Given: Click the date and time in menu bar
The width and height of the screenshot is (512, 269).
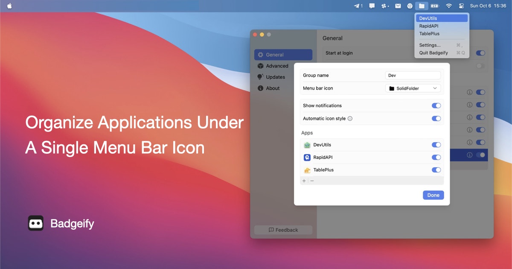Looking at the screenshot, I should [x=488, y=6].
